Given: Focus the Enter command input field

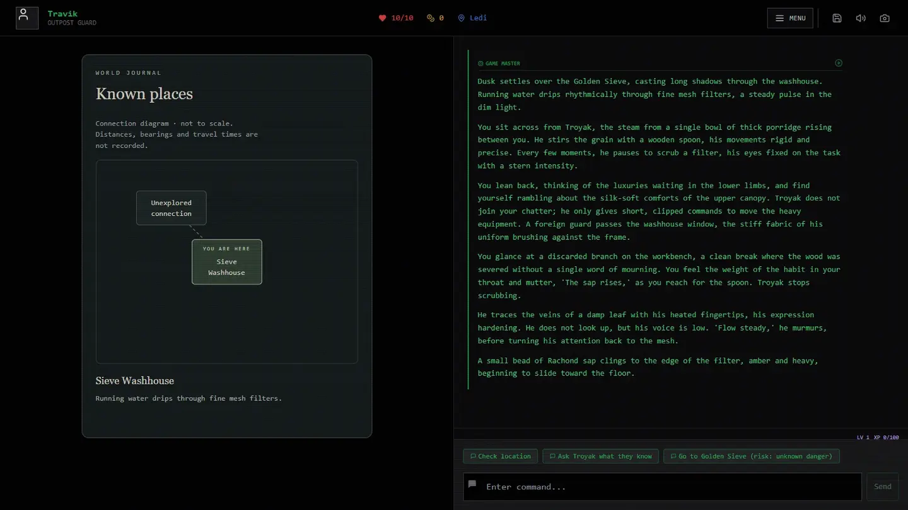Looking at the screenshot, I should click(662, 487).
